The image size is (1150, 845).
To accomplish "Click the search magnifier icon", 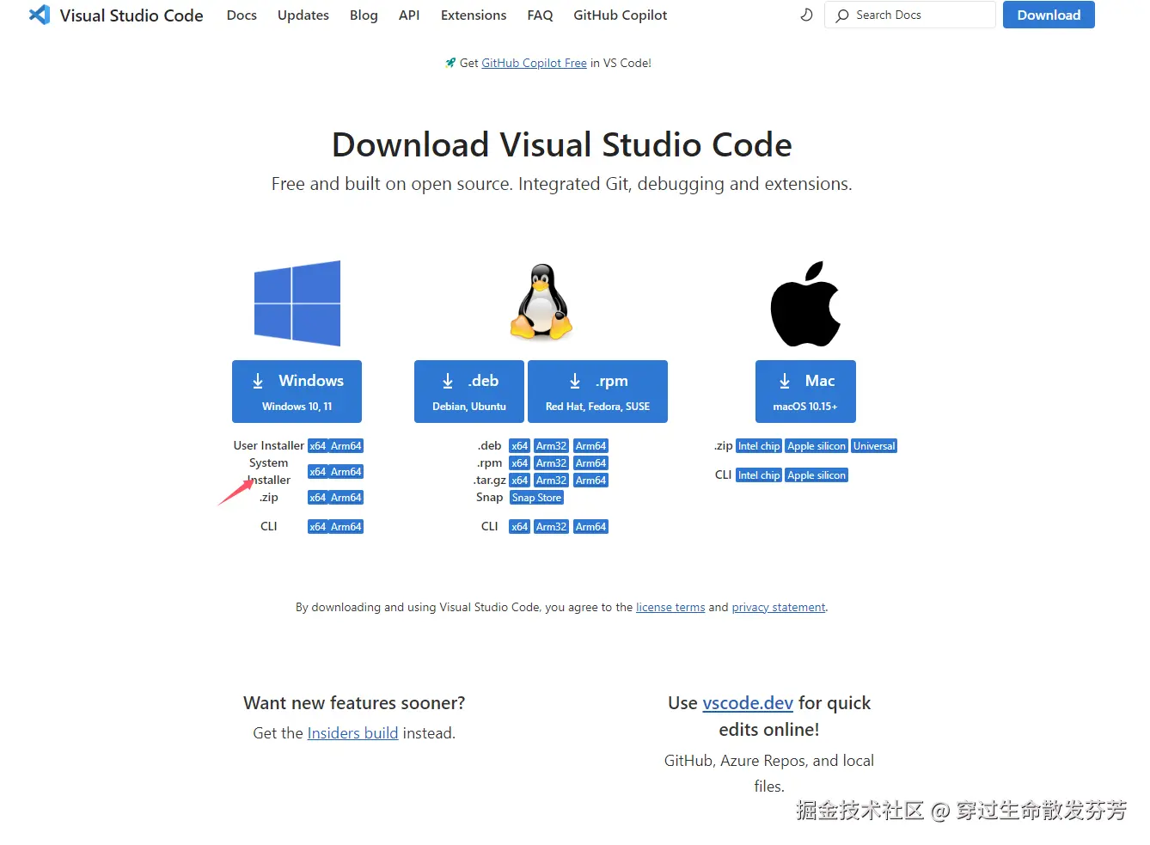I will click(x=842, y=15).
